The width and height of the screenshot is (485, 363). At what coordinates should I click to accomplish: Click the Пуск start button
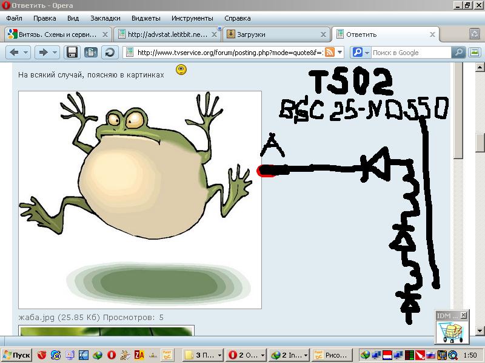[x=17, y=355]
